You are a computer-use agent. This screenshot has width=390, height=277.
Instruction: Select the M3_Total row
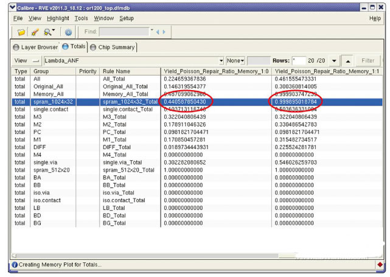coord(197,117)
